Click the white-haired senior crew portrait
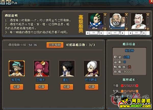Image resolution: width=153 pixels, height=110 pixels. (138, 21)
